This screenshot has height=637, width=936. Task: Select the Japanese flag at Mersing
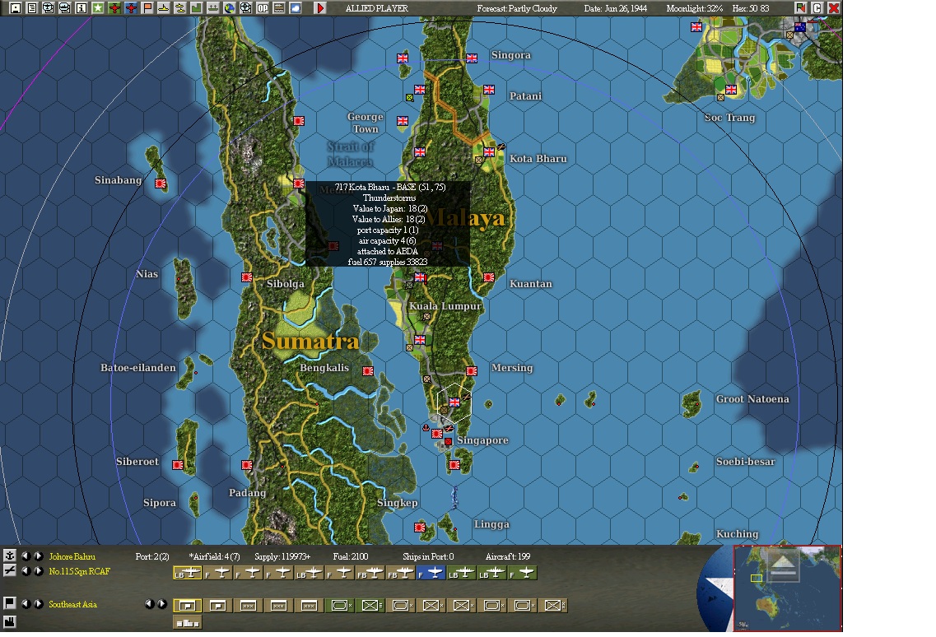point(472,370)
